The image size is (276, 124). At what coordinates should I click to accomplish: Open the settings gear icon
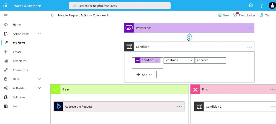tap(251, 5)
